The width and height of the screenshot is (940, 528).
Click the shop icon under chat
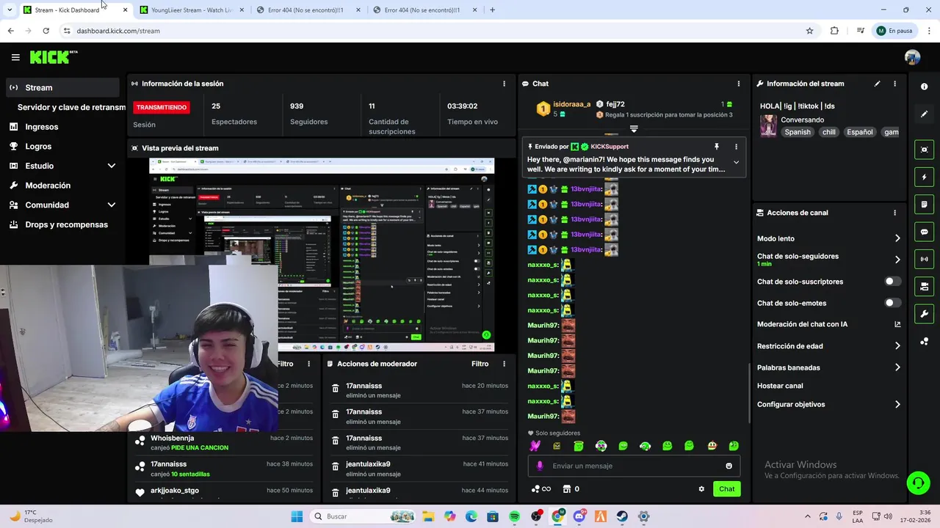pos(567,489)
